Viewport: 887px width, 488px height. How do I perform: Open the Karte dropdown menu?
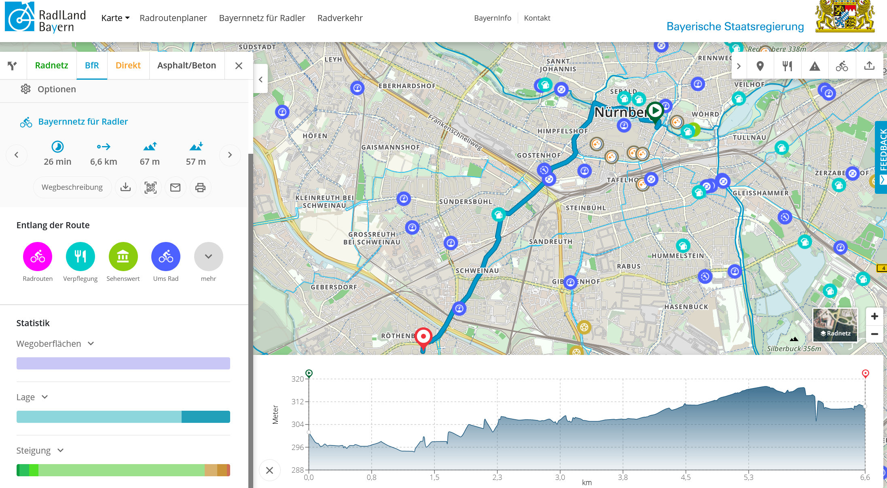click(115, 18)
